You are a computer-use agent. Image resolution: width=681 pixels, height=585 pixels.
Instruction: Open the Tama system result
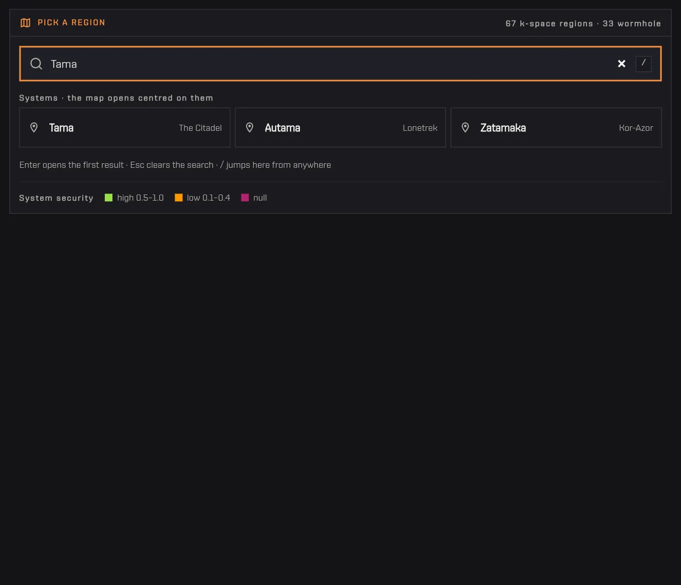125,127
